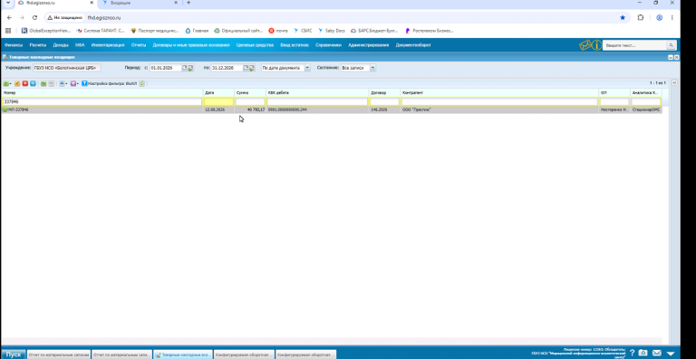Click the 'Номер' filter field containing 337846
This screenshot has height=359, width=696.
point(102,102)
